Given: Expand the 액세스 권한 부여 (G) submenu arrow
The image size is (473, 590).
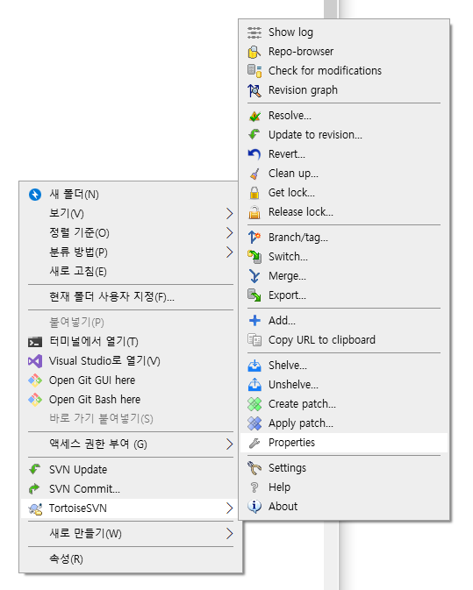Looking at the screenshot, I should 229,444.
